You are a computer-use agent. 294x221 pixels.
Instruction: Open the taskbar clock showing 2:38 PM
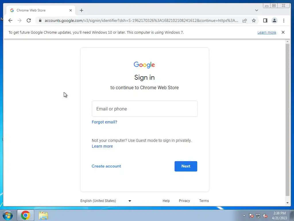(279, 216)
